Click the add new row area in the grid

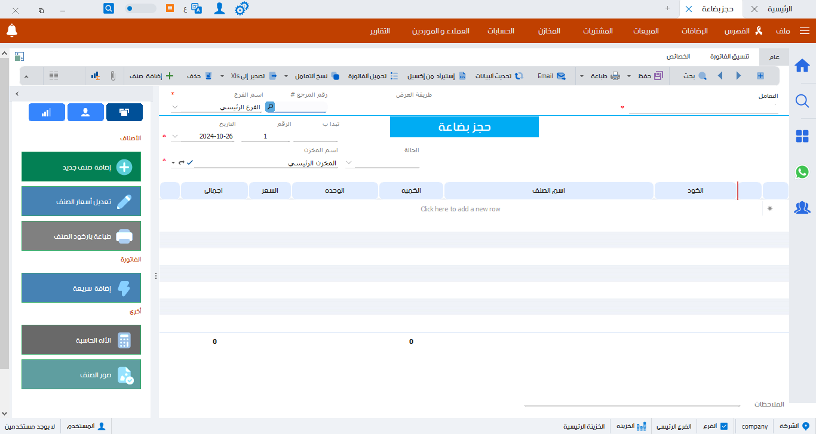coord(461,208)
